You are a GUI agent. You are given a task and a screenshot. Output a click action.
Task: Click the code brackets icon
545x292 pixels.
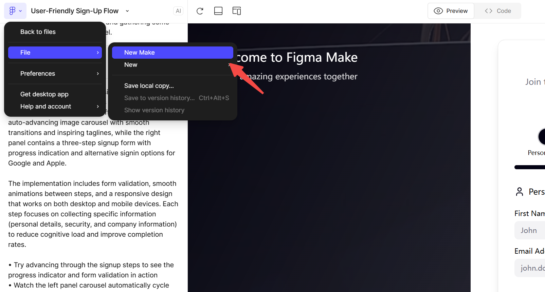point(489,11)
